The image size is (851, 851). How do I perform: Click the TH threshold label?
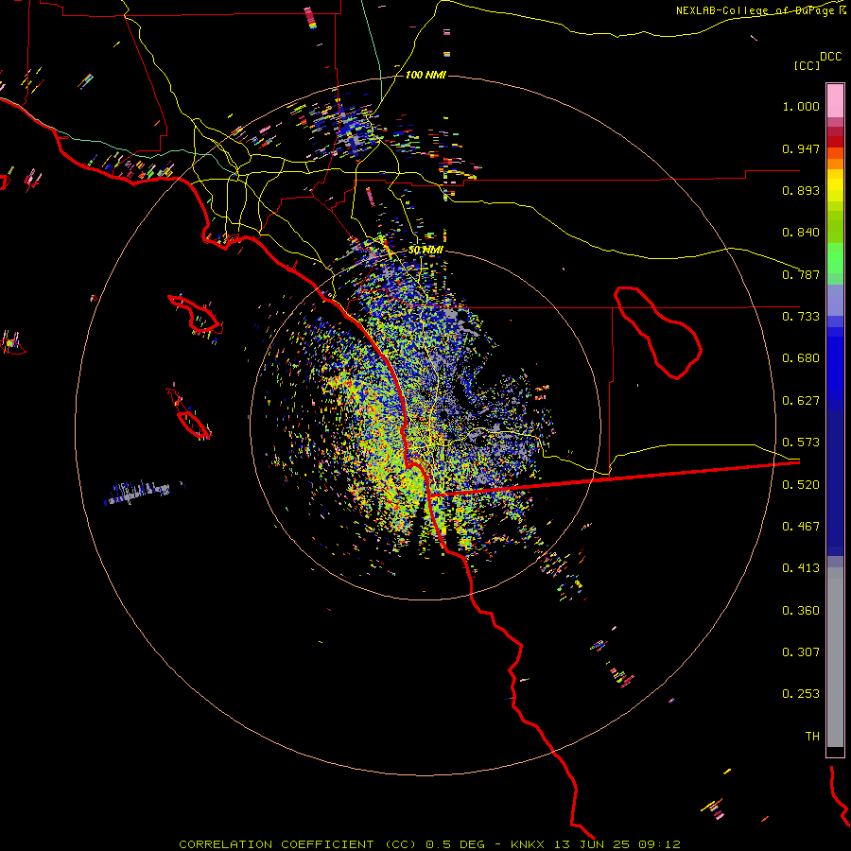pos(812,737)
